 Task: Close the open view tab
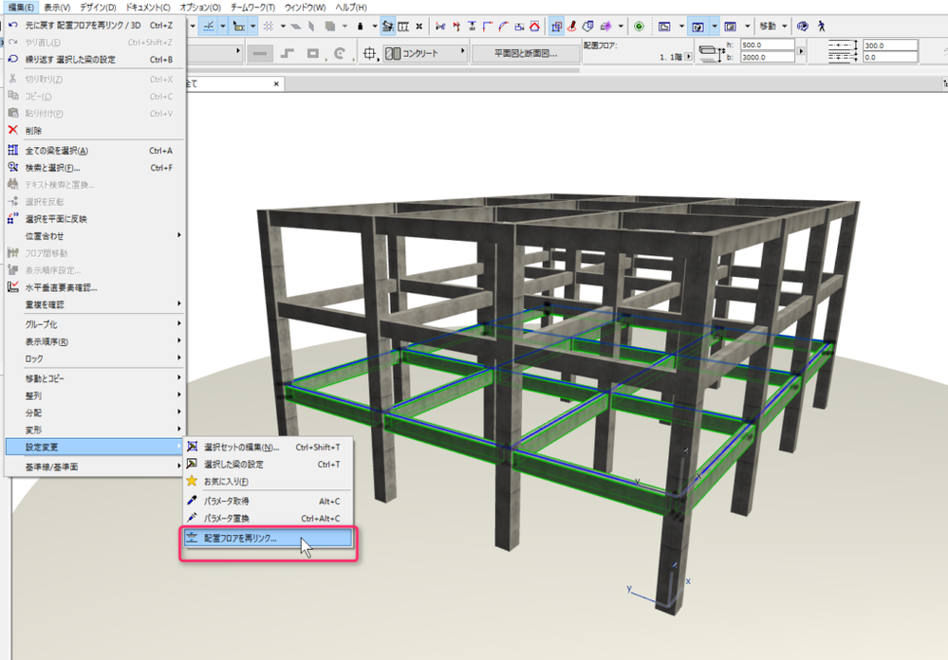pos(277,83)
